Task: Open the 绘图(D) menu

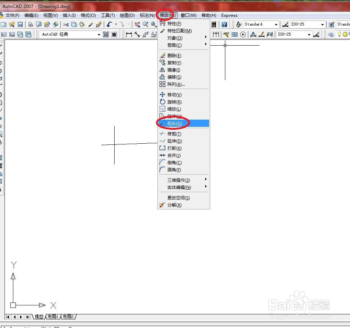Action: pos(127,15)
